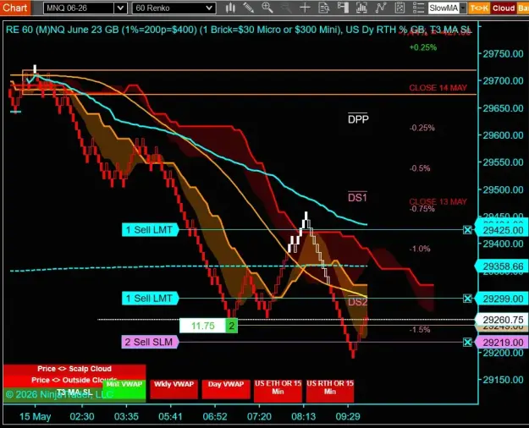This screenshot has width=529, height=428.
Task: Select the lower 1 Sell LMT order label
Action: [x=150, y=299]
